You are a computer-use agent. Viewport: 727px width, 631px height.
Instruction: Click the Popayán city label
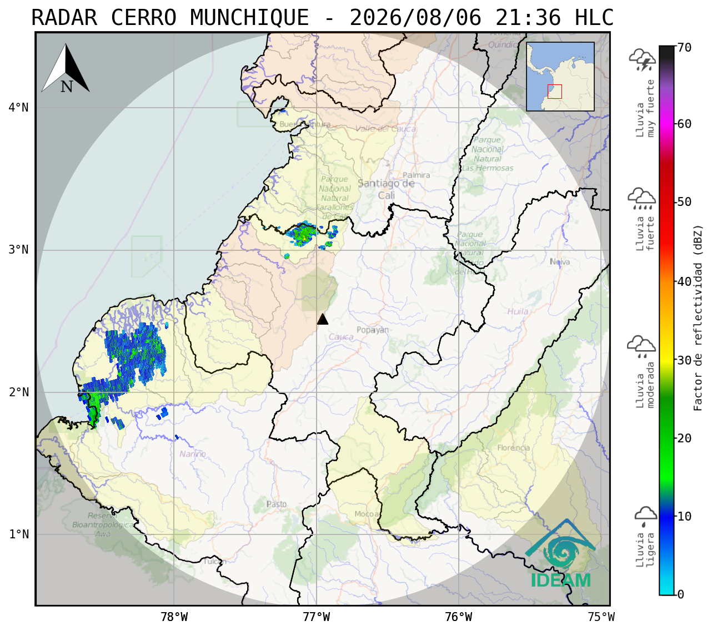(373, 330)
